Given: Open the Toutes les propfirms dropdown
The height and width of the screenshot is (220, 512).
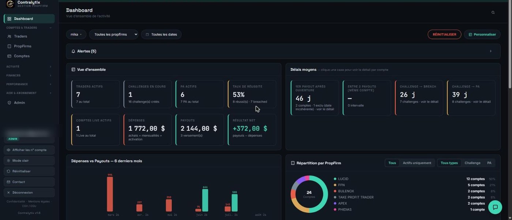Looking at the screenshot, I should point(114,34).
